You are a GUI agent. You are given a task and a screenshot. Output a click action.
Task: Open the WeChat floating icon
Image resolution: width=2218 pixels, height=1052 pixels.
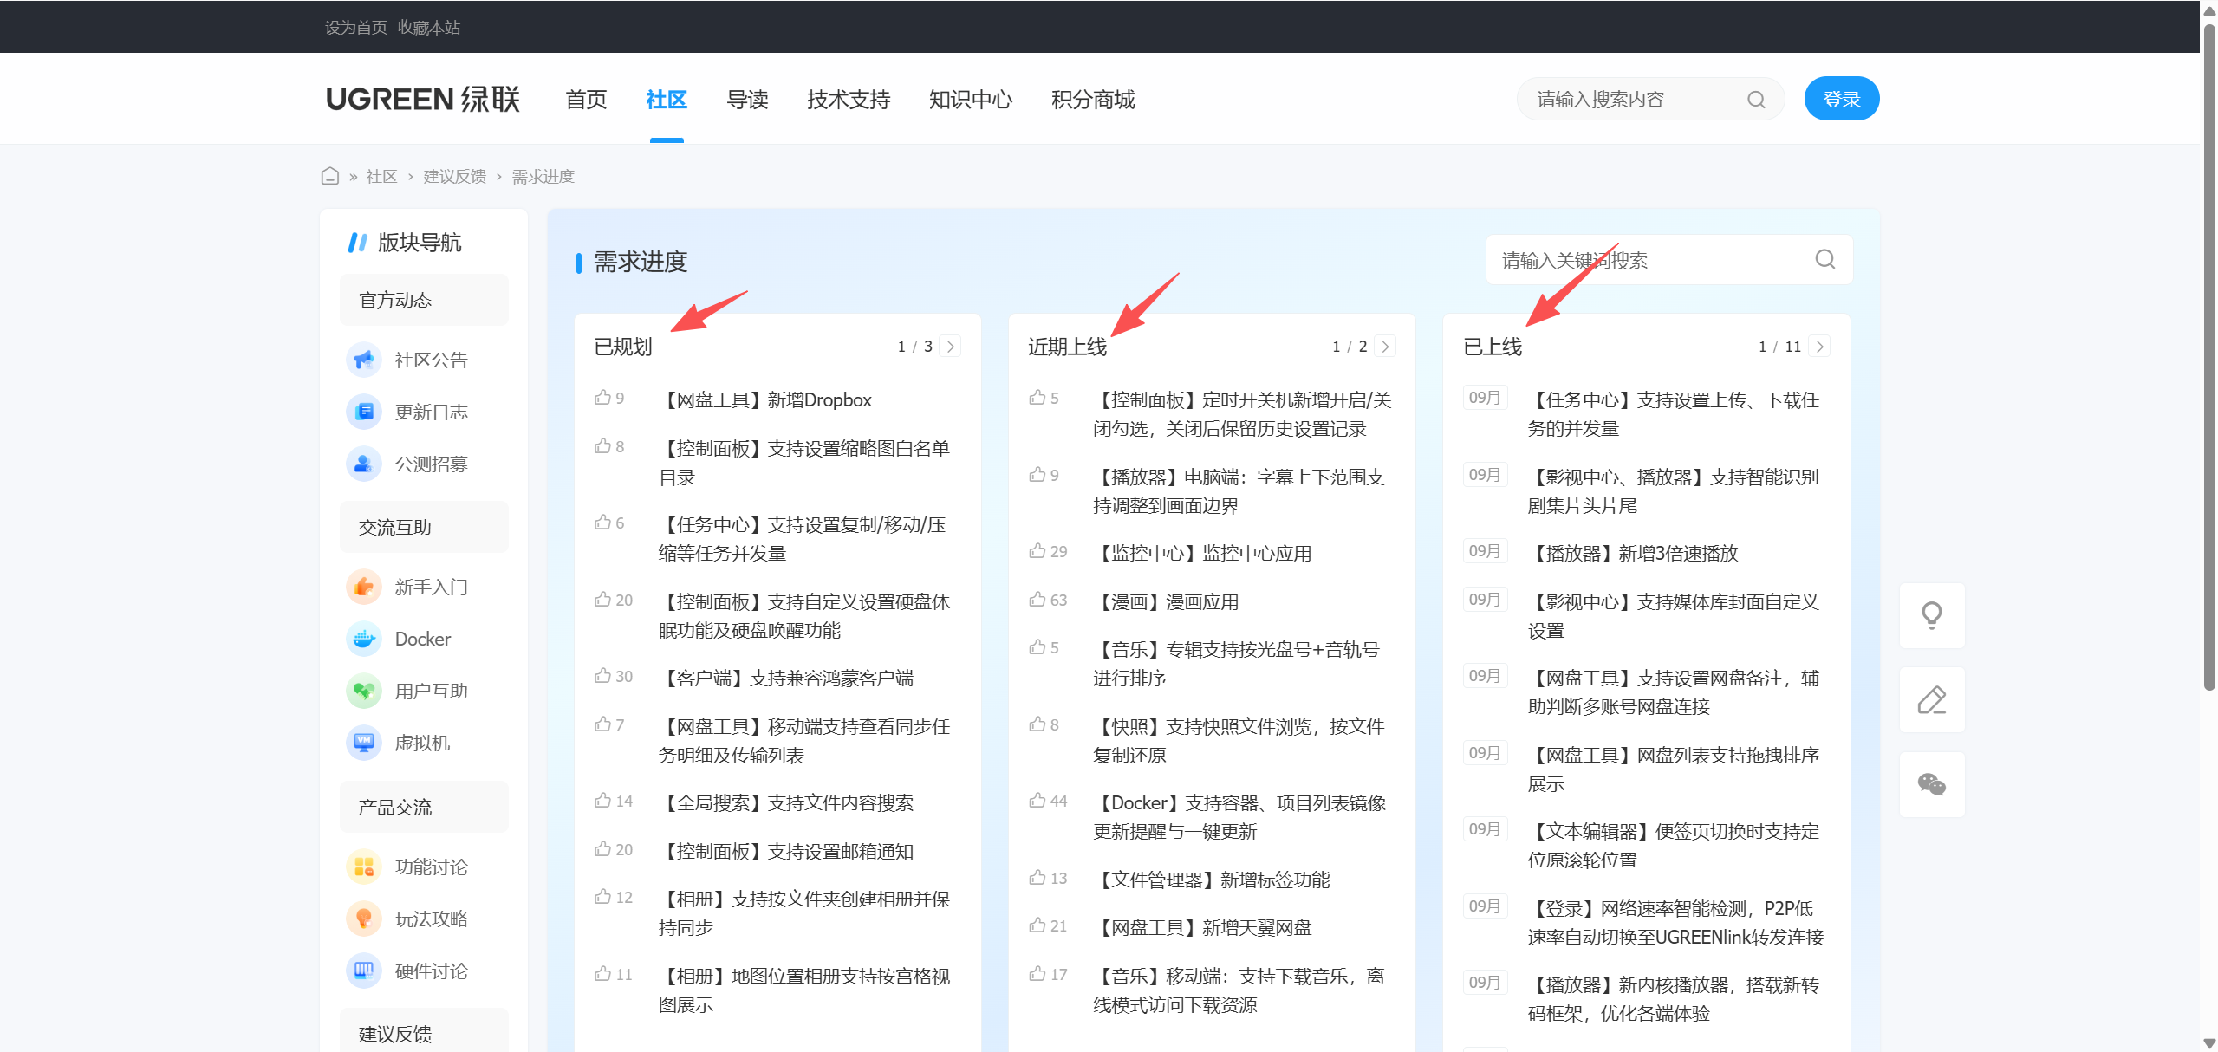(1931, 784)
